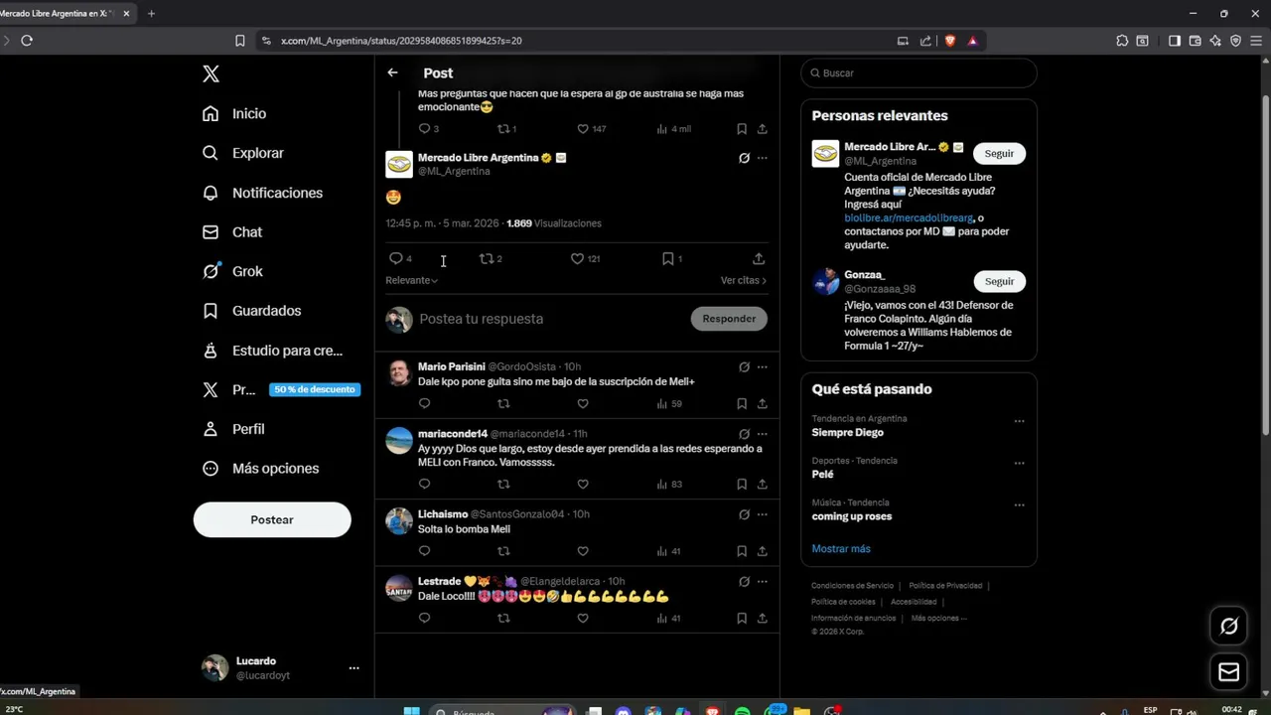Bookmark Mario Parisini's reply
The height and width of the screenshot is (715, 1271).
[742, 403]
